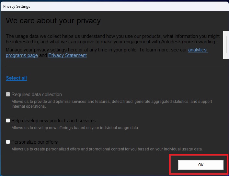Click the description about personalized promotional content
The height and width of the screenshot is (176, 229).
click(x=107, y=149)
